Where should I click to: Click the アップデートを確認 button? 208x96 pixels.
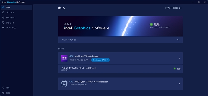(173, 8)
